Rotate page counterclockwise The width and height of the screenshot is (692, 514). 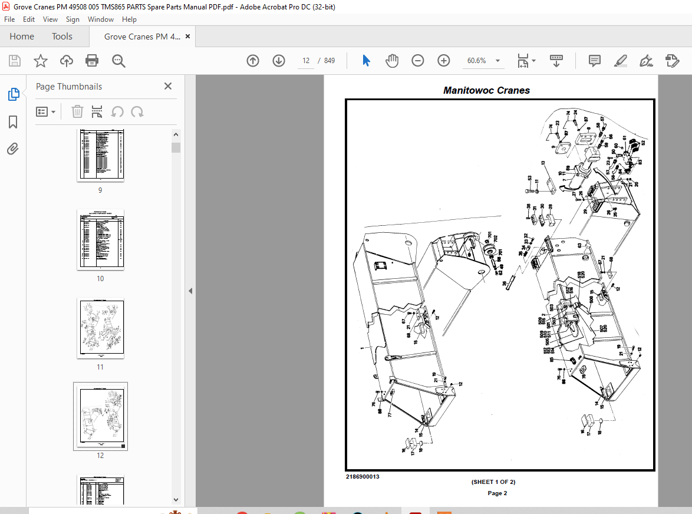click(117, 111)
